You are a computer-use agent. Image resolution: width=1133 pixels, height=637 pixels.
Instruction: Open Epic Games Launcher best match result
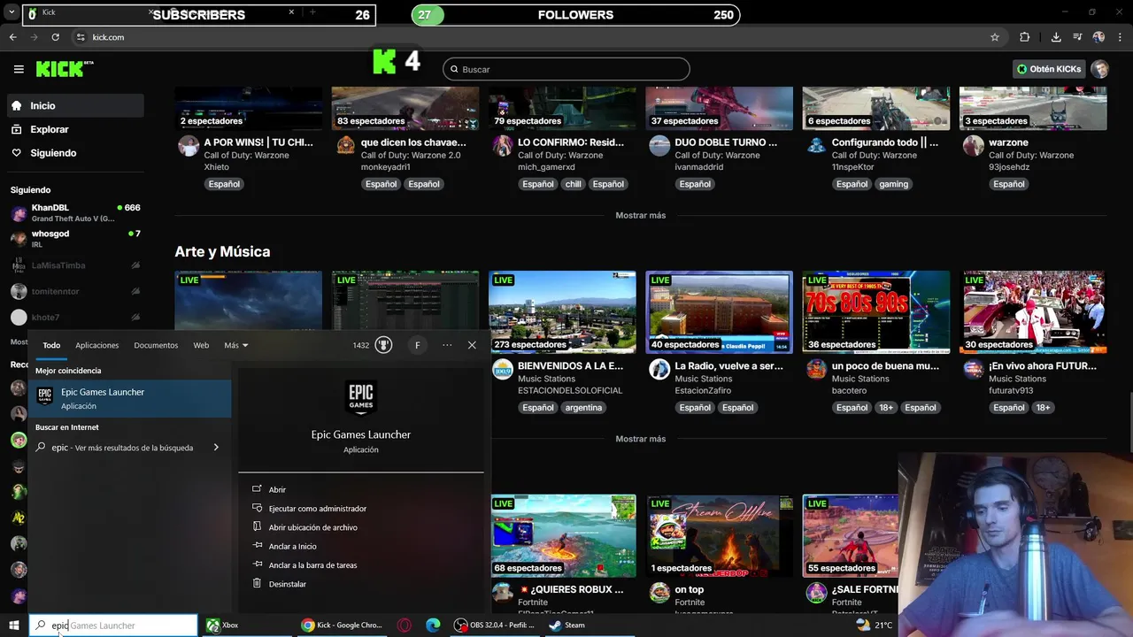pos(130,398)
